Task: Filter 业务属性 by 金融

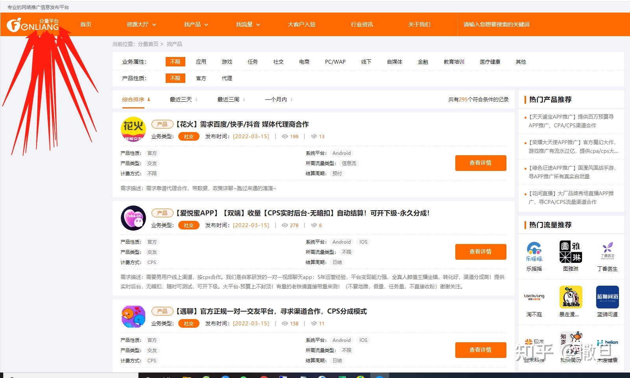Action: (x=423, y=62)
